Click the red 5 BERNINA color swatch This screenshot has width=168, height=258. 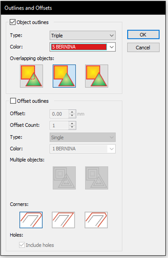point(79,47)
